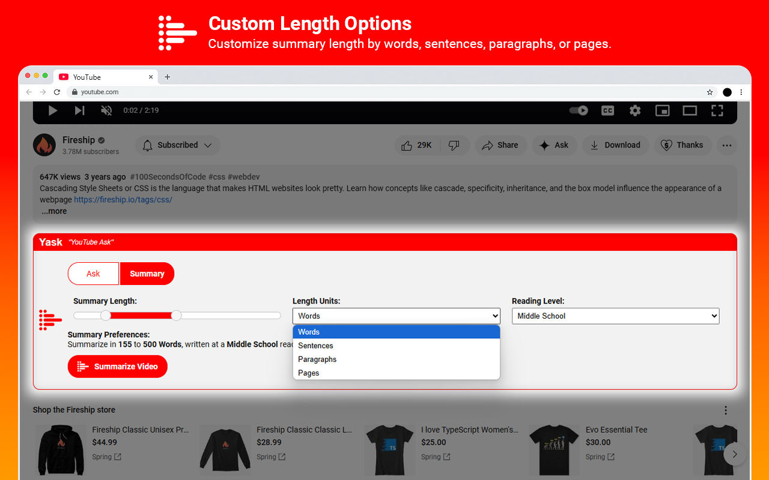Open the Fireship Classic Unisex hoodie thumbnail
The image size is (769, 480).
(61, 451)
